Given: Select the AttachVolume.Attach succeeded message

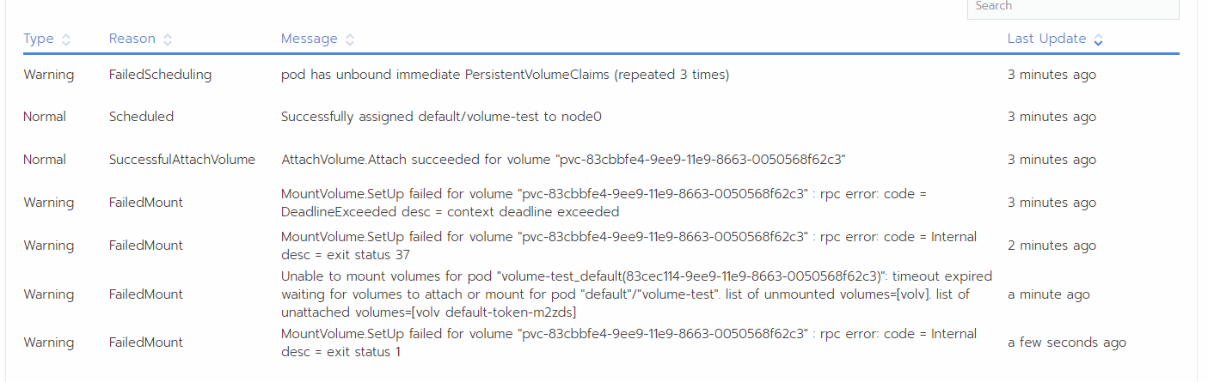Looking at the screenshot, I should (x=563, y=160).
